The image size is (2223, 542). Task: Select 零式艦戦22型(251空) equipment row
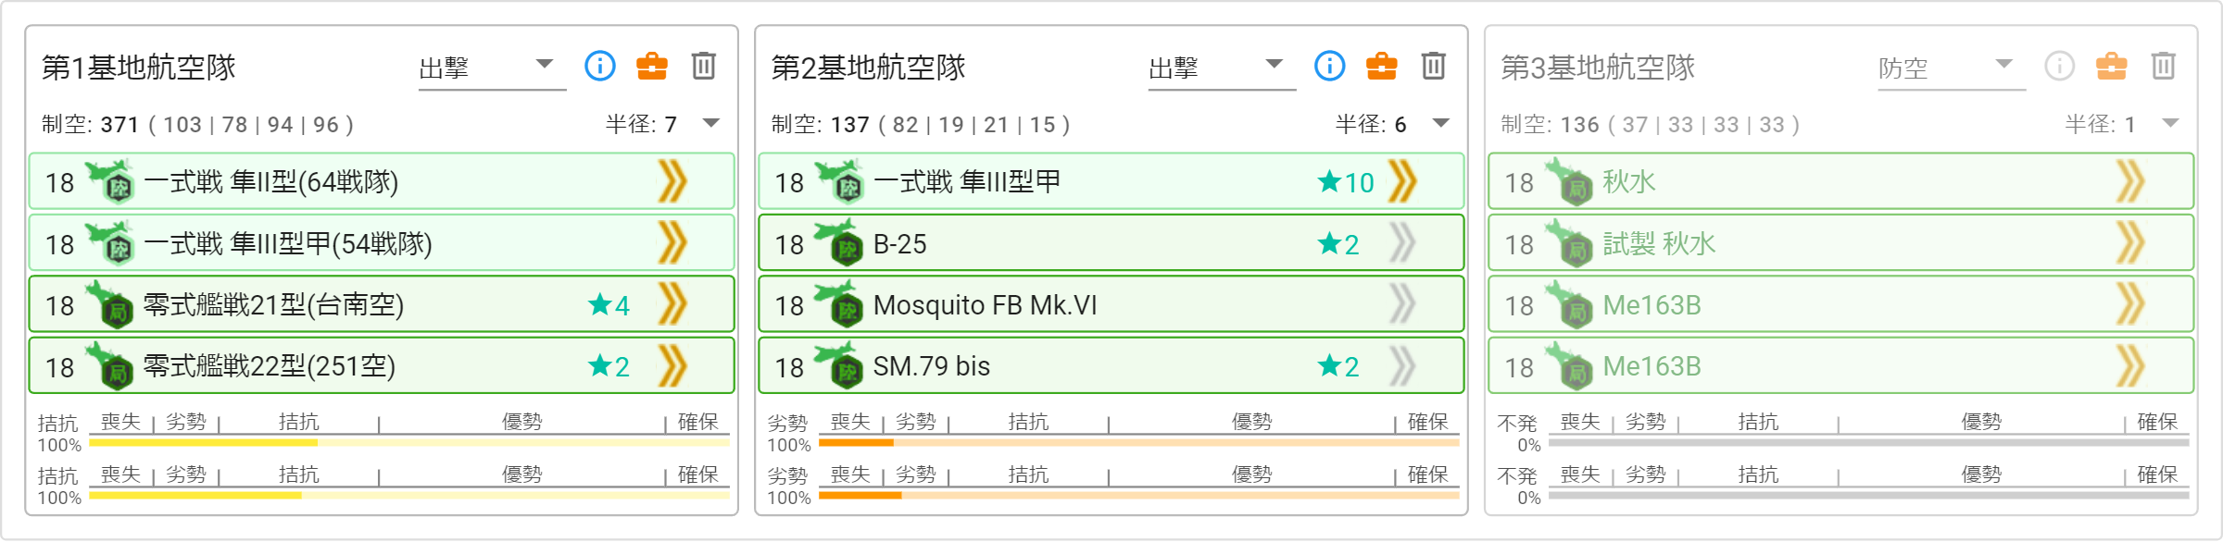pos(382,365)
